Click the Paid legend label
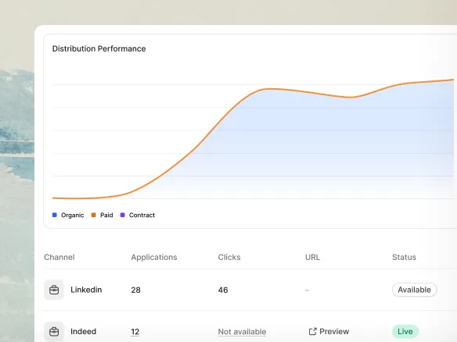Screen dimensions: 457x342 (x=106, y=215)
